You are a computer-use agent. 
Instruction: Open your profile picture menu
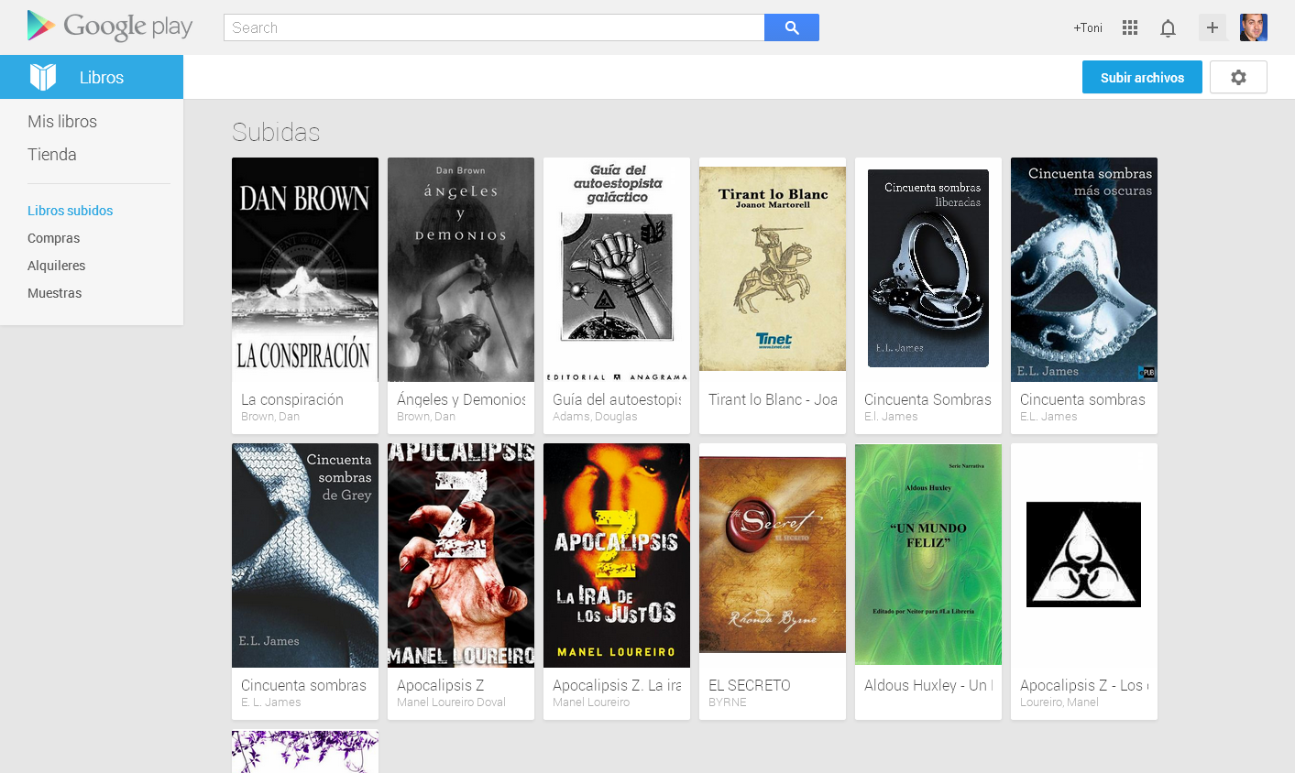[1253, 27]
